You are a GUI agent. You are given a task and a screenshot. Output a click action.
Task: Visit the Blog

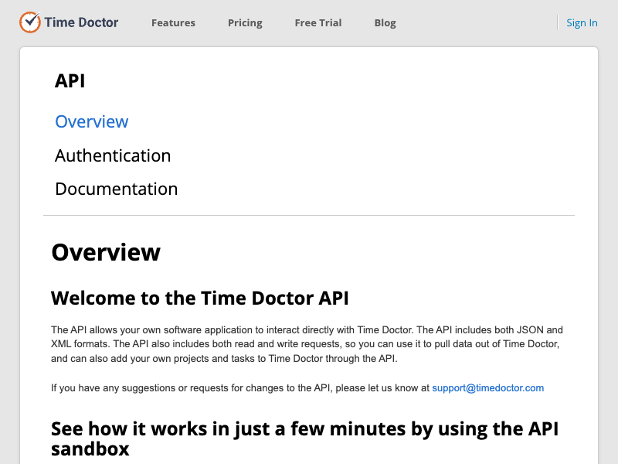[385, 23]
